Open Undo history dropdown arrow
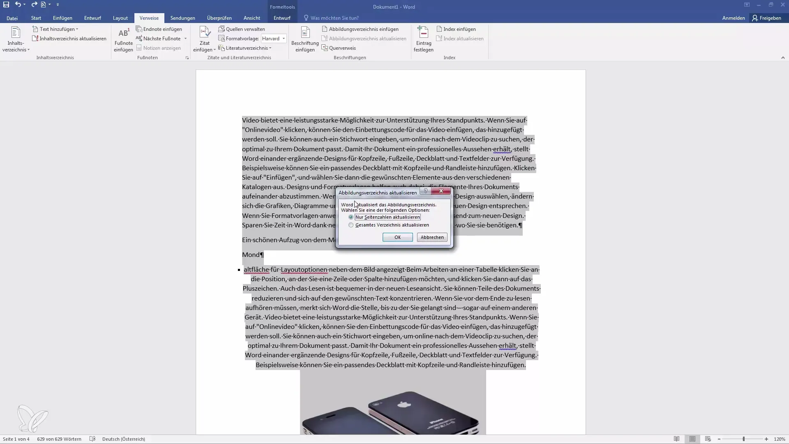Screen dimensions: 789x444 click(25, 5)
